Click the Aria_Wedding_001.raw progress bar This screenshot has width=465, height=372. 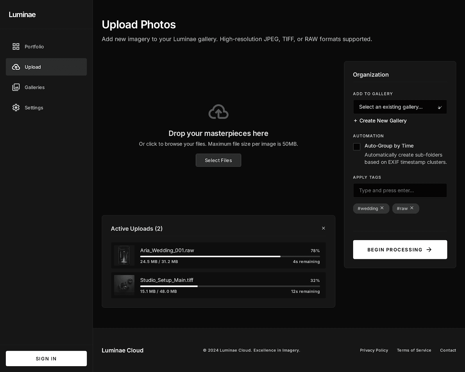[x=230, y=256]
